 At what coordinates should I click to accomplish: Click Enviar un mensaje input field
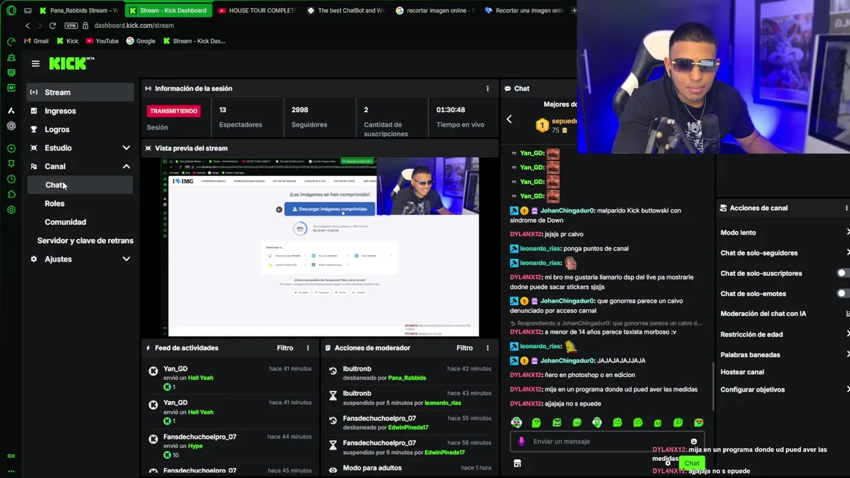pos(608,441)
